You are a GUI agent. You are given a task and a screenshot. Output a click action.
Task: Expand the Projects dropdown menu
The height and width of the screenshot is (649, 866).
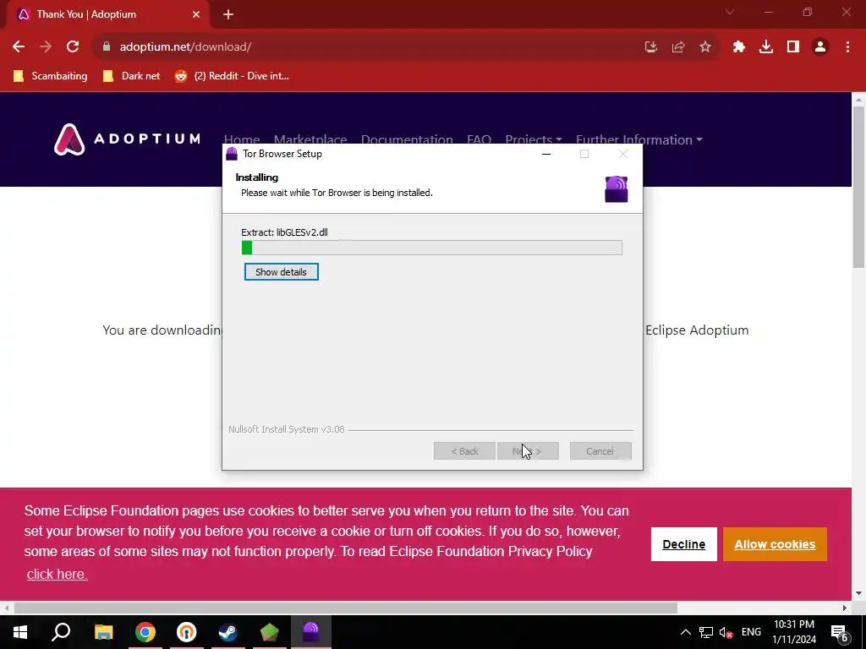(x=533, y=139)
